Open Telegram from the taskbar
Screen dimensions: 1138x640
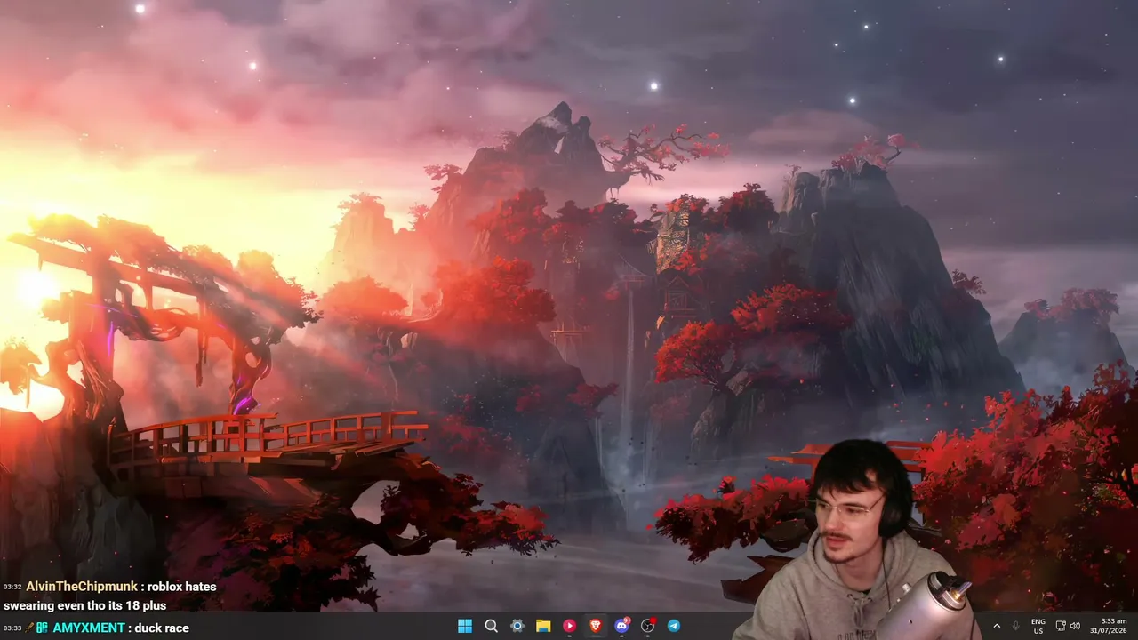674,626
